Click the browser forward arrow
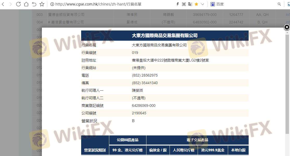Image resolution: width=290 pixels, height=156 pixels. [10, 4]
